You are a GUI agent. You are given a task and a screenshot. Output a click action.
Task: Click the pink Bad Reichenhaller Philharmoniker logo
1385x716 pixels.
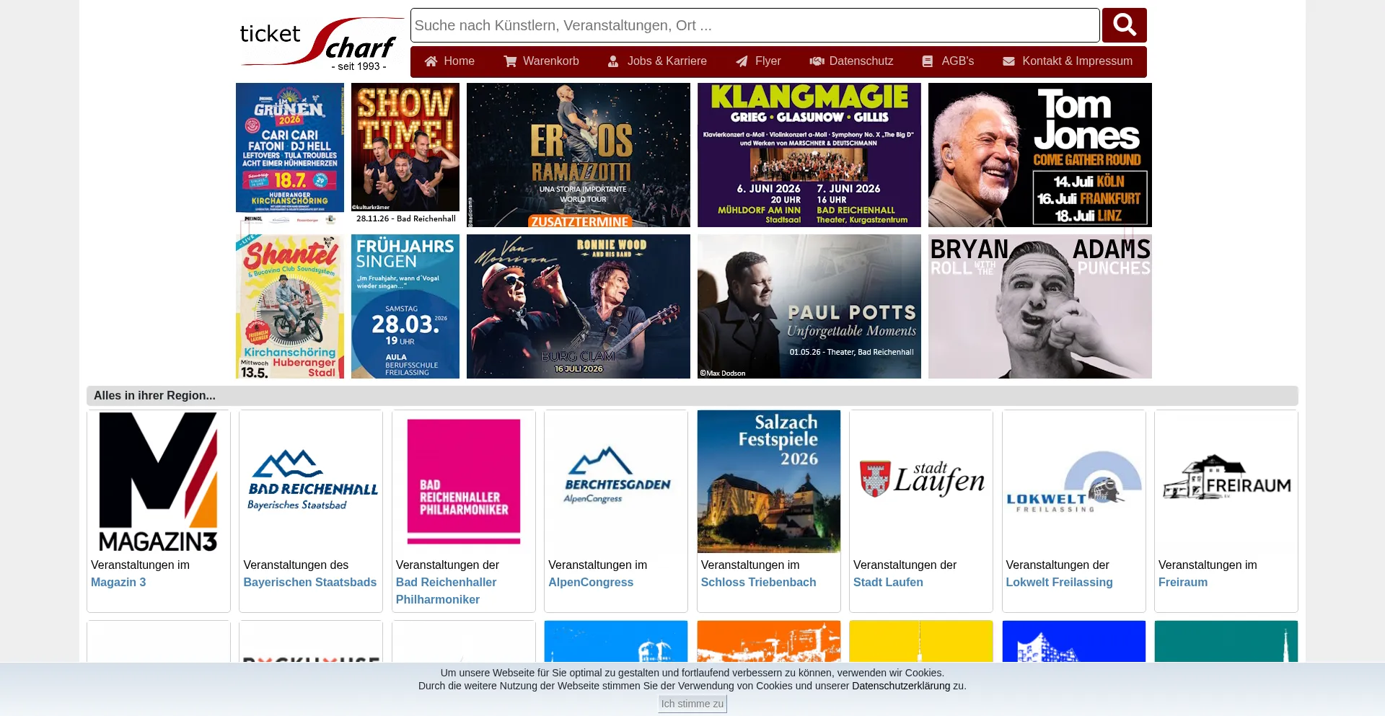pos(464,482)
